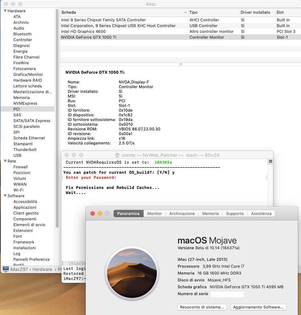Collapse the Hardware section in sidebar

coord(5,11)
